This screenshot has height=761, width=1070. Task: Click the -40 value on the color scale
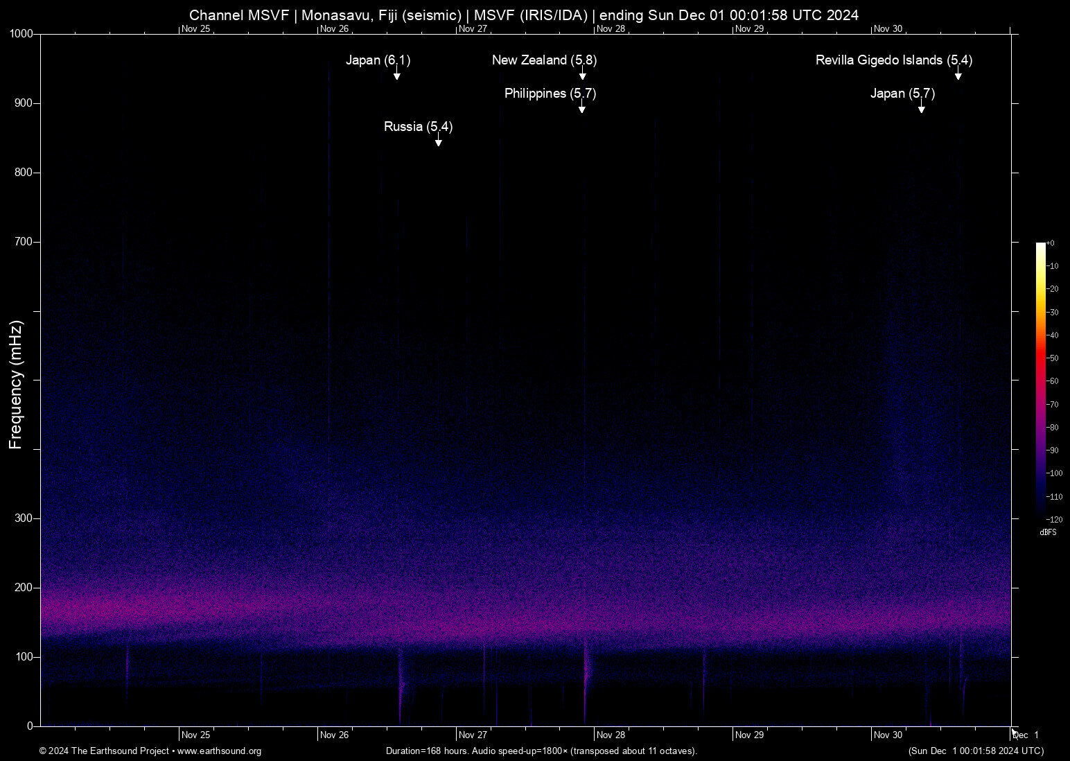[1052, 335]
